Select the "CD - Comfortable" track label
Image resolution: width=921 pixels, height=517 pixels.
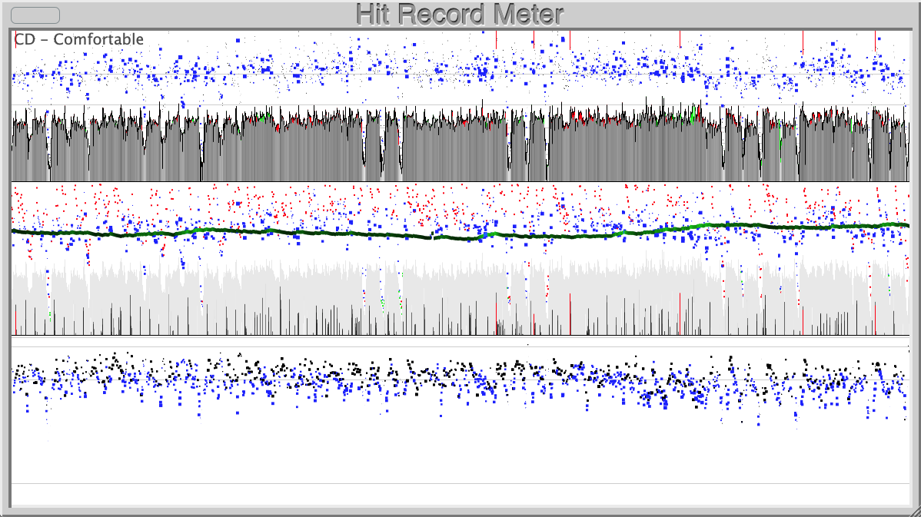tap(77, 39)
